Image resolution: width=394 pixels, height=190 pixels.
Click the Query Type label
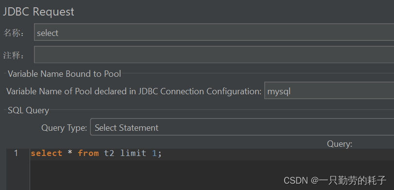click(x=64, y=128)
